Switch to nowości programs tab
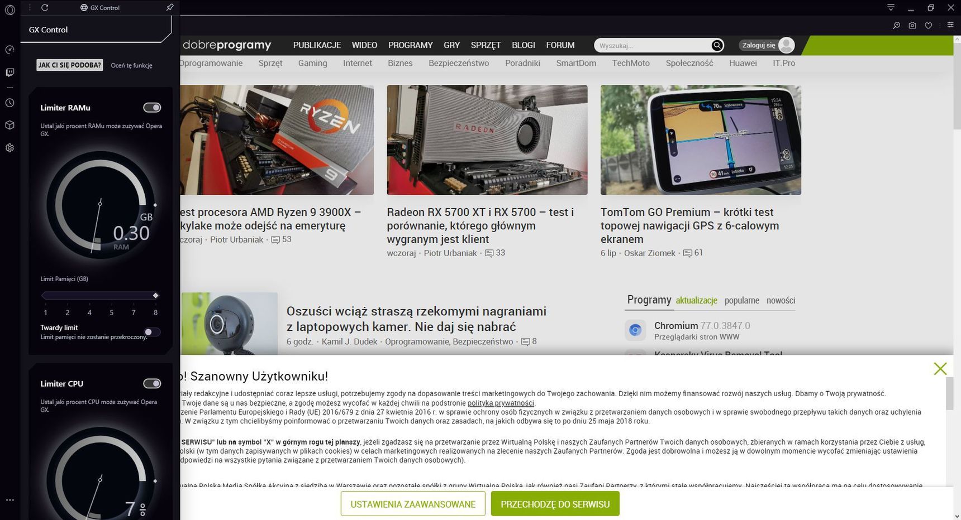This screenshot has height=520, width=961. coord(781,300)
